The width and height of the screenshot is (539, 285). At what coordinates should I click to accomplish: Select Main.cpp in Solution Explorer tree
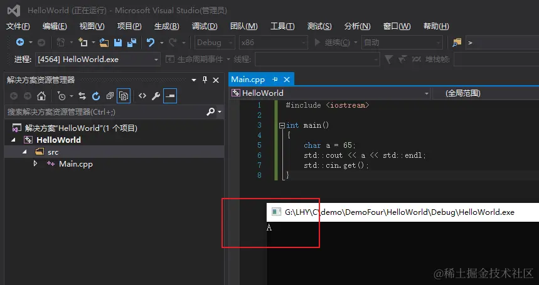pos(76,164)
